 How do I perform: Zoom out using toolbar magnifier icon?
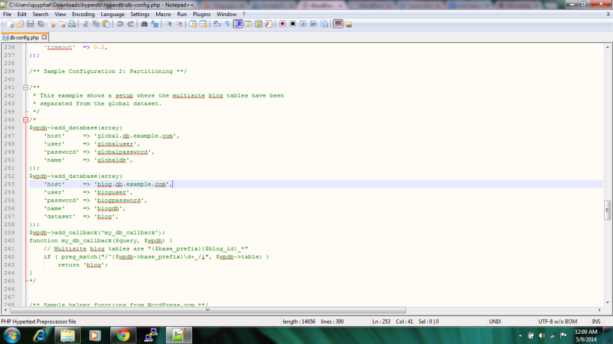[x=179, y=25]
